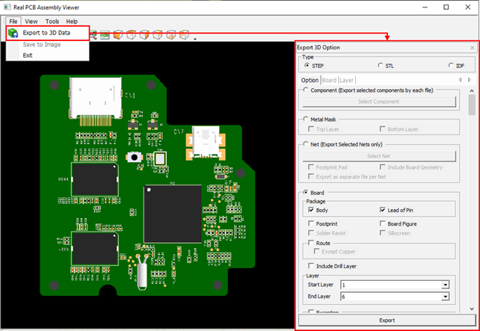480x331 pixels.
Task: Check the Footprint option
Action: click(x=312, y=223)
